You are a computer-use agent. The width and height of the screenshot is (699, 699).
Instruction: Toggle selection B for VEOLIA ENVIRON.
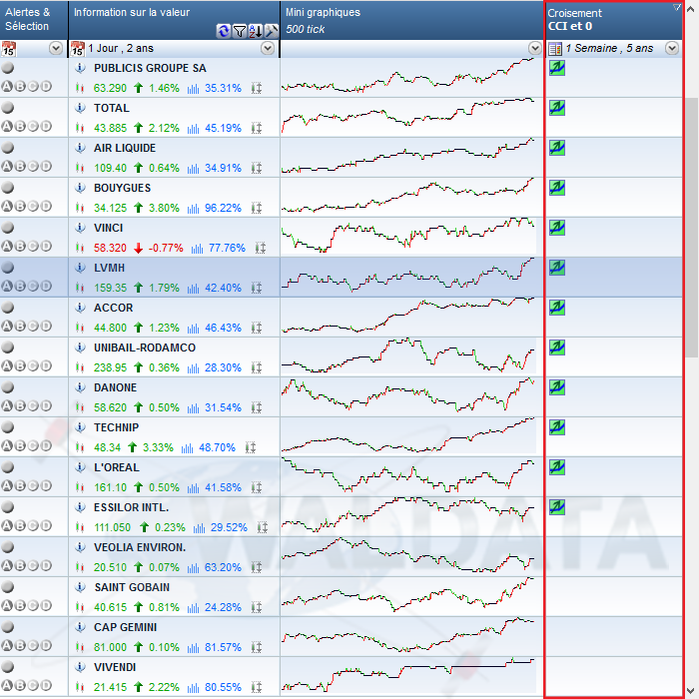[x=20, y=565]
